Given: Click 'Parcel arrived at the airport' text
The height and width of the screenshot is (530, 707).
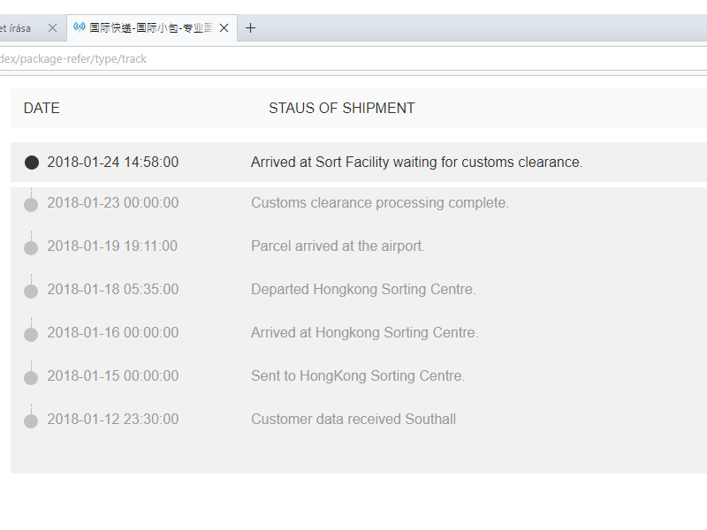Looking at the screenshot, I should 338,246.
